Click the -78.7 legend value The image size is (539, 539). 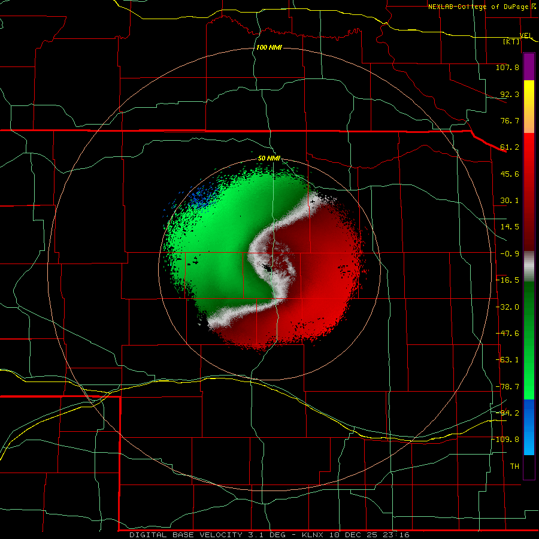507,387
